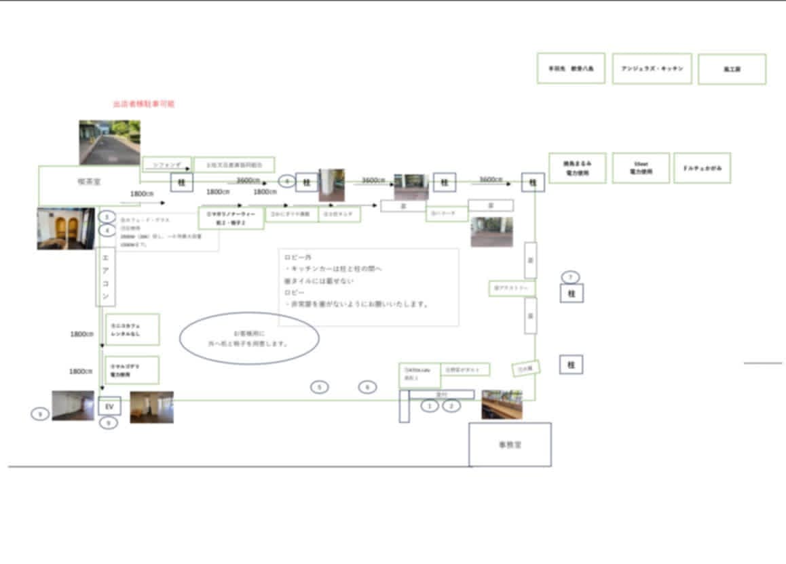Click the 10eat 電力使用 vendor box

coord(641,168)
